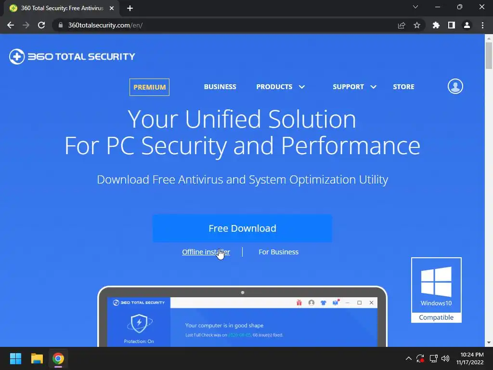The image size is (493, 370).
Task: Click the scrollbar down arrow
Action: pos(489,343)
